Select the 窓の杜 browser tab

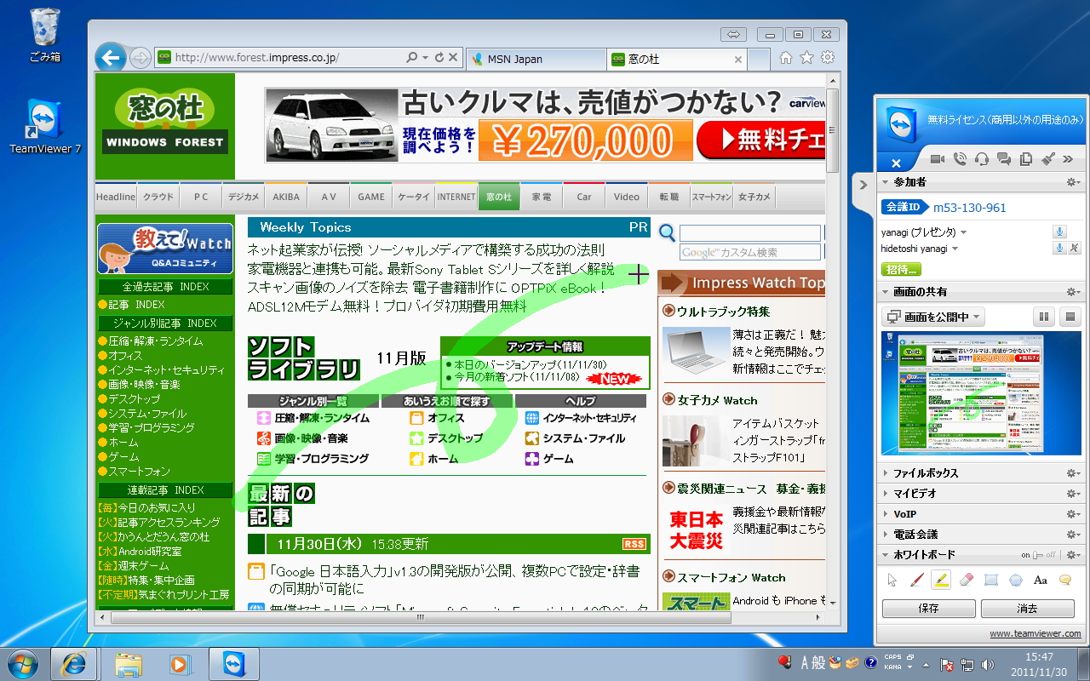pyautogui.click(x=676, y=59)
